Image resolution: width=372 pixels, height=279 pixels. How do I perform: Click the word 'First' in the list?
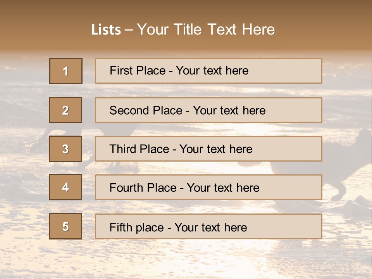[121, 71]
